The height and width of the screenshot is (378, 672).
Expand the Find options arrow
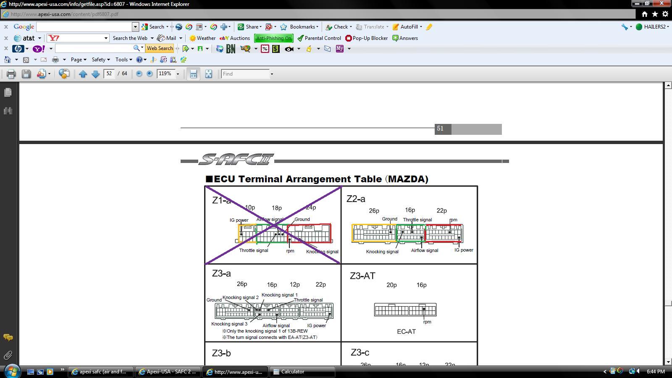coord(272,74)
